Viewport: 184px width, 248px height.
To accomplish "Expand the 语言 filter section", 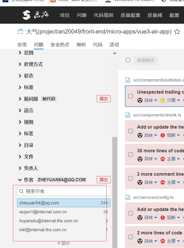I will click(20, 110).
